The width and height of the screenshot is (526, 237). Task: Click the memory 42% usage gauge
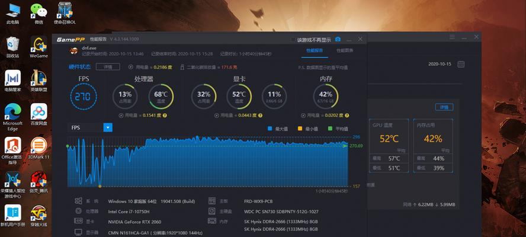coord(326,97)
